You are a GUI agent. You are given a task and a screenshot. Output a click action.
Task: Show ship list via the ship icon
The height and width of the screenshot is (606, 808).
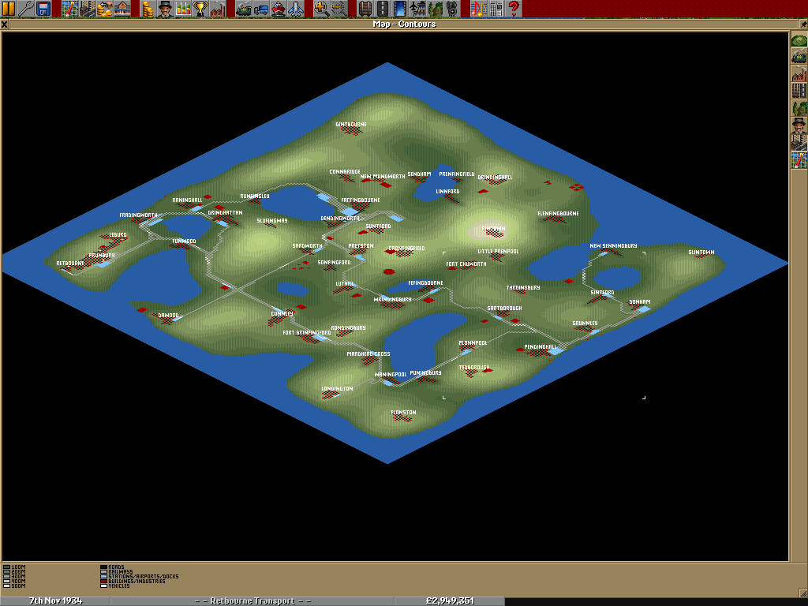pyautogui.click(x=279, y=8)
